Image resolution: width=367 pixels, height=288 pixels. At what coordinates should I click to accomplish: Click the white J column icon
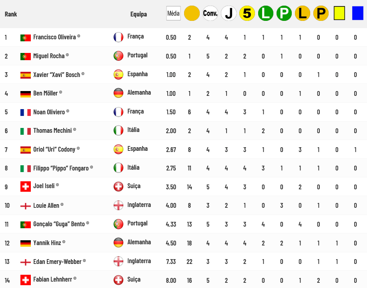(229, 13)
